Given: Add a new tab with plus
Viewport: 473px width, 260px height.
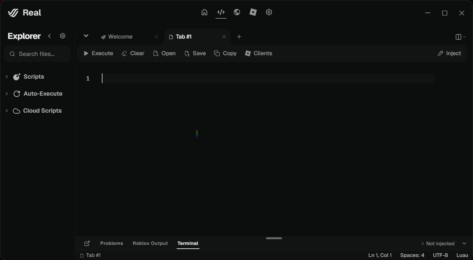Looking at the screenshot, I should click(239, 37).
